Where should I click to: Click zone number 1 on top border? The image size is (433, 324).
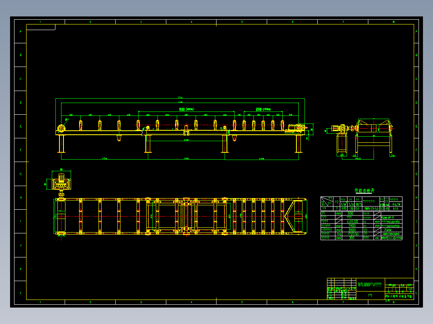(x=40, y=22)
